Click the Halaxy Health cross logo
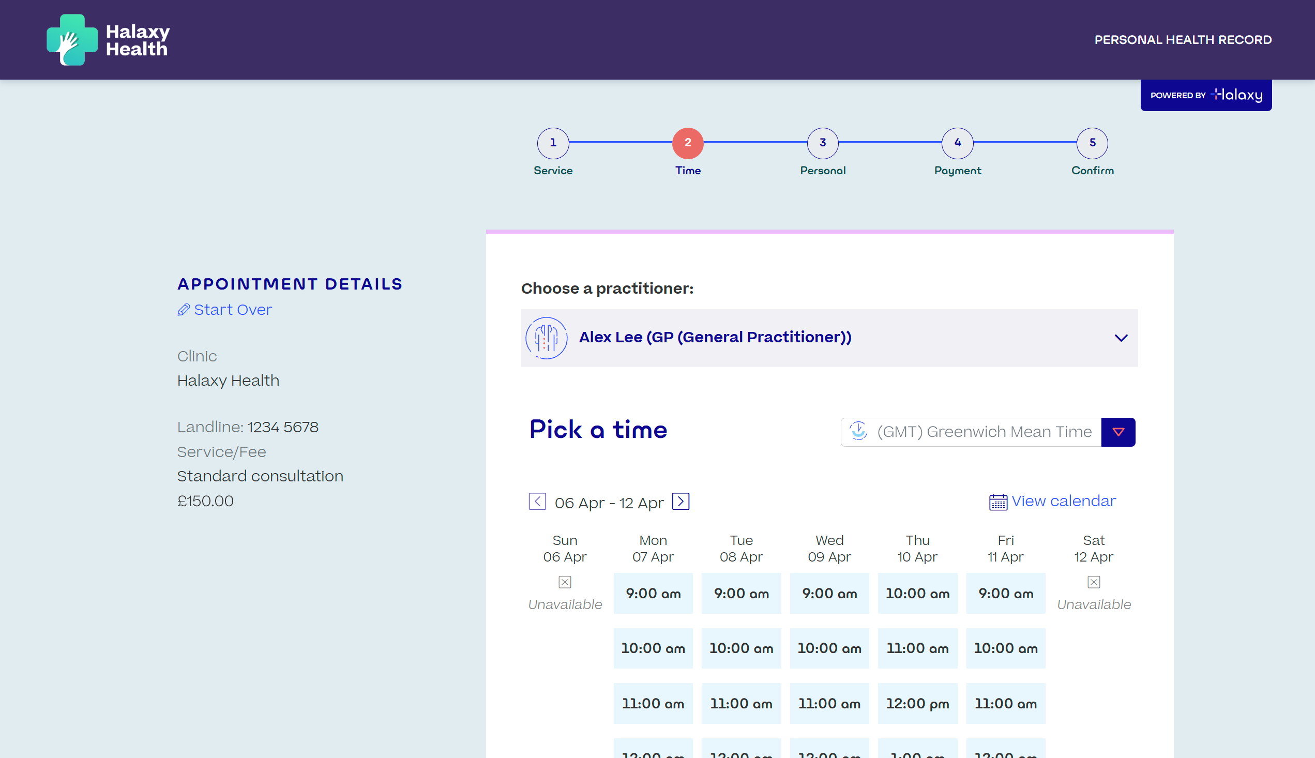Viewport: 1315px width, 758px height. 72,40
